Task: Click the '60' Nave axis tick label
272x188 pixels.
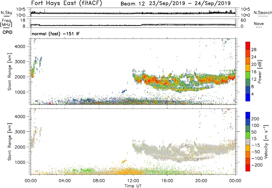Action: (243, 20)
